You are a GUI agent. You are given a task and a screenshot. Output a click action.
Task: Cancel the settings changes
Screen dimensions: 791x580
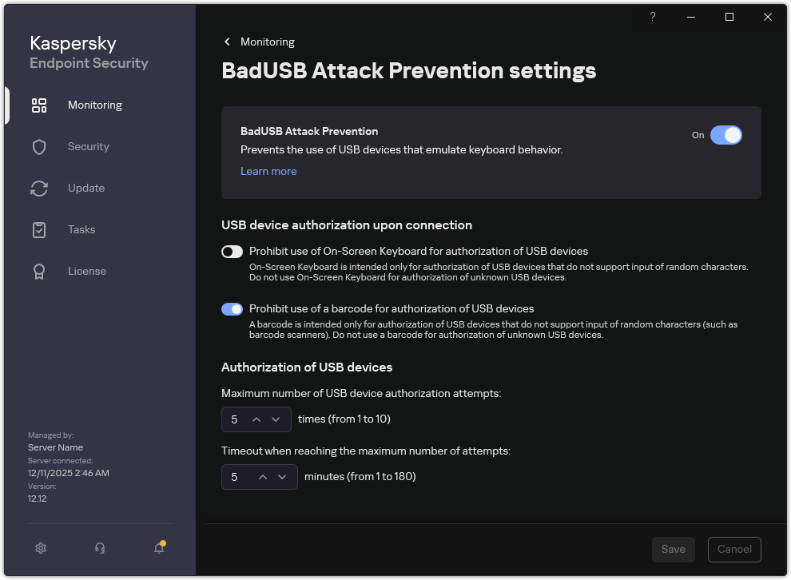[x=733, y=549]
